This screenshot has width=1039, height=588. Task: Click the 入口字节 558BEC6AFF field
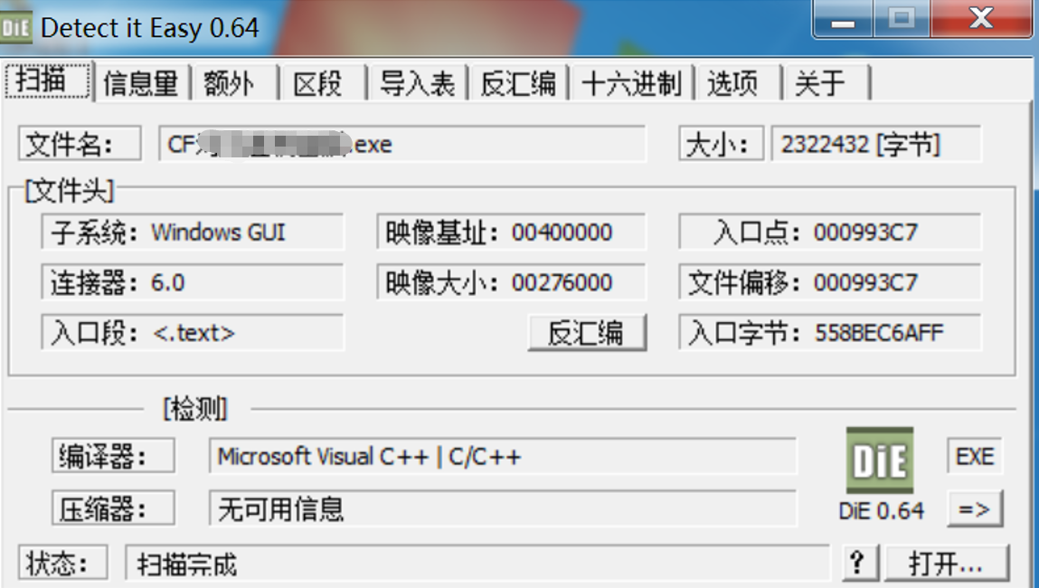[x=829, y=333]
